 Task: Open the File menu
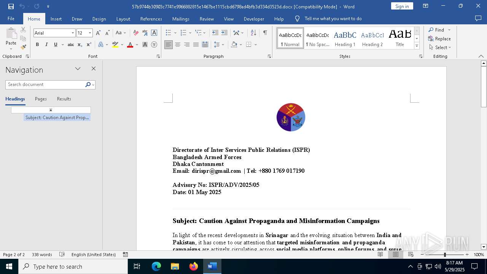tap(11, 19)
